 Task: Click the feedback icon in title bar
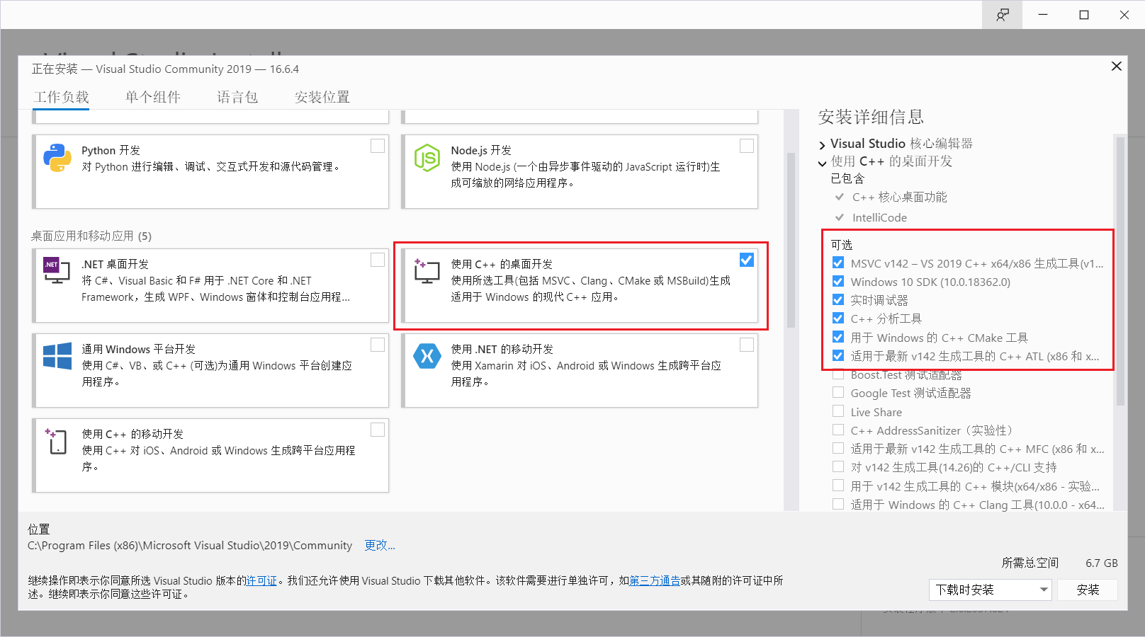(1002, 15)
